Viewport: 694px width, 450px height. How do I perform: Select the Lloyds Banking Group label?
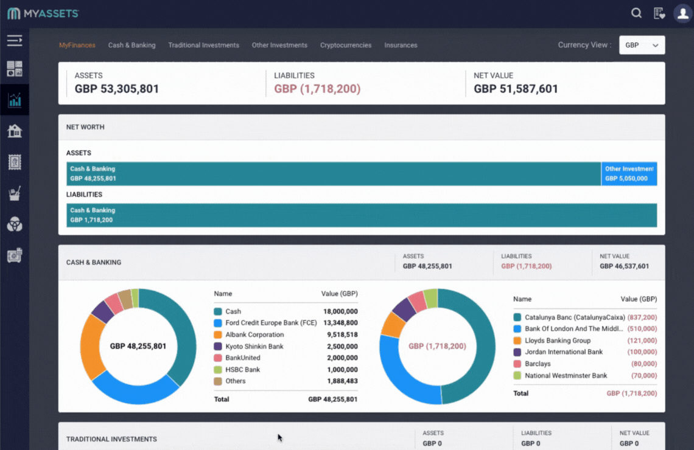tap(558, 341)
